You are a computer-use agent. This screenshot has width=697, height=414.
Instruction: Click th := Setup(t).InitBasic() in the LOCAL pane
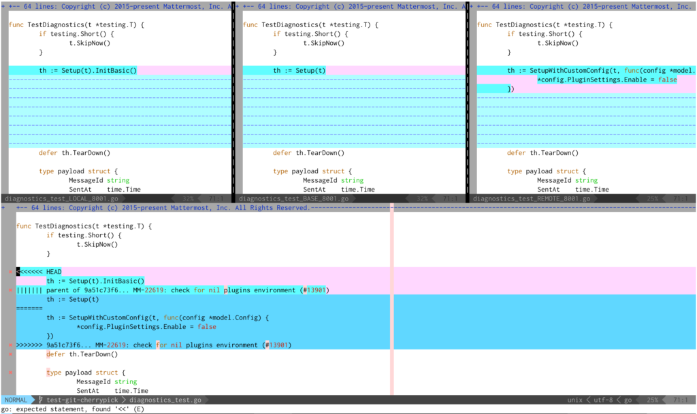click(x=88, y=70)
